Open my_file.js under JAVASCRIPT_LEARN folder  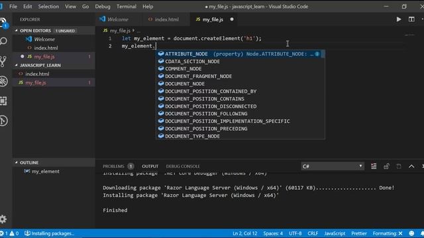point(54,83)
